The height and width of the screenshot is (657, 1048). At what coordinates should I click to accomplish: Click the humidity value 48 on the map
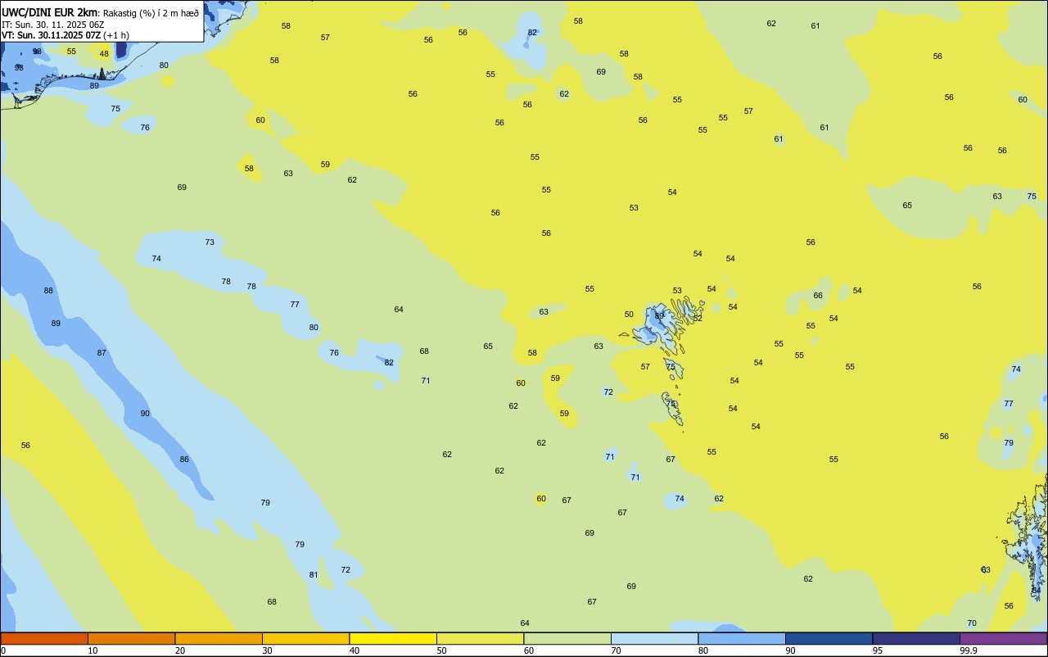point(104,54)
